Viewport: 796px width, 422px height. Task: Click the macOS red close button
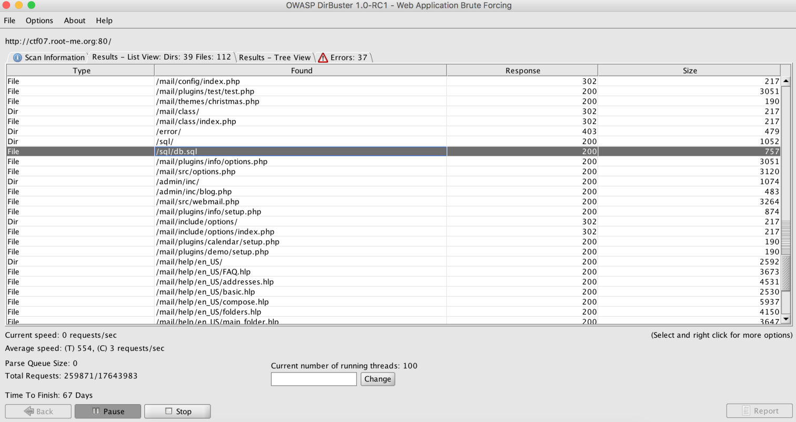[6, 5]
